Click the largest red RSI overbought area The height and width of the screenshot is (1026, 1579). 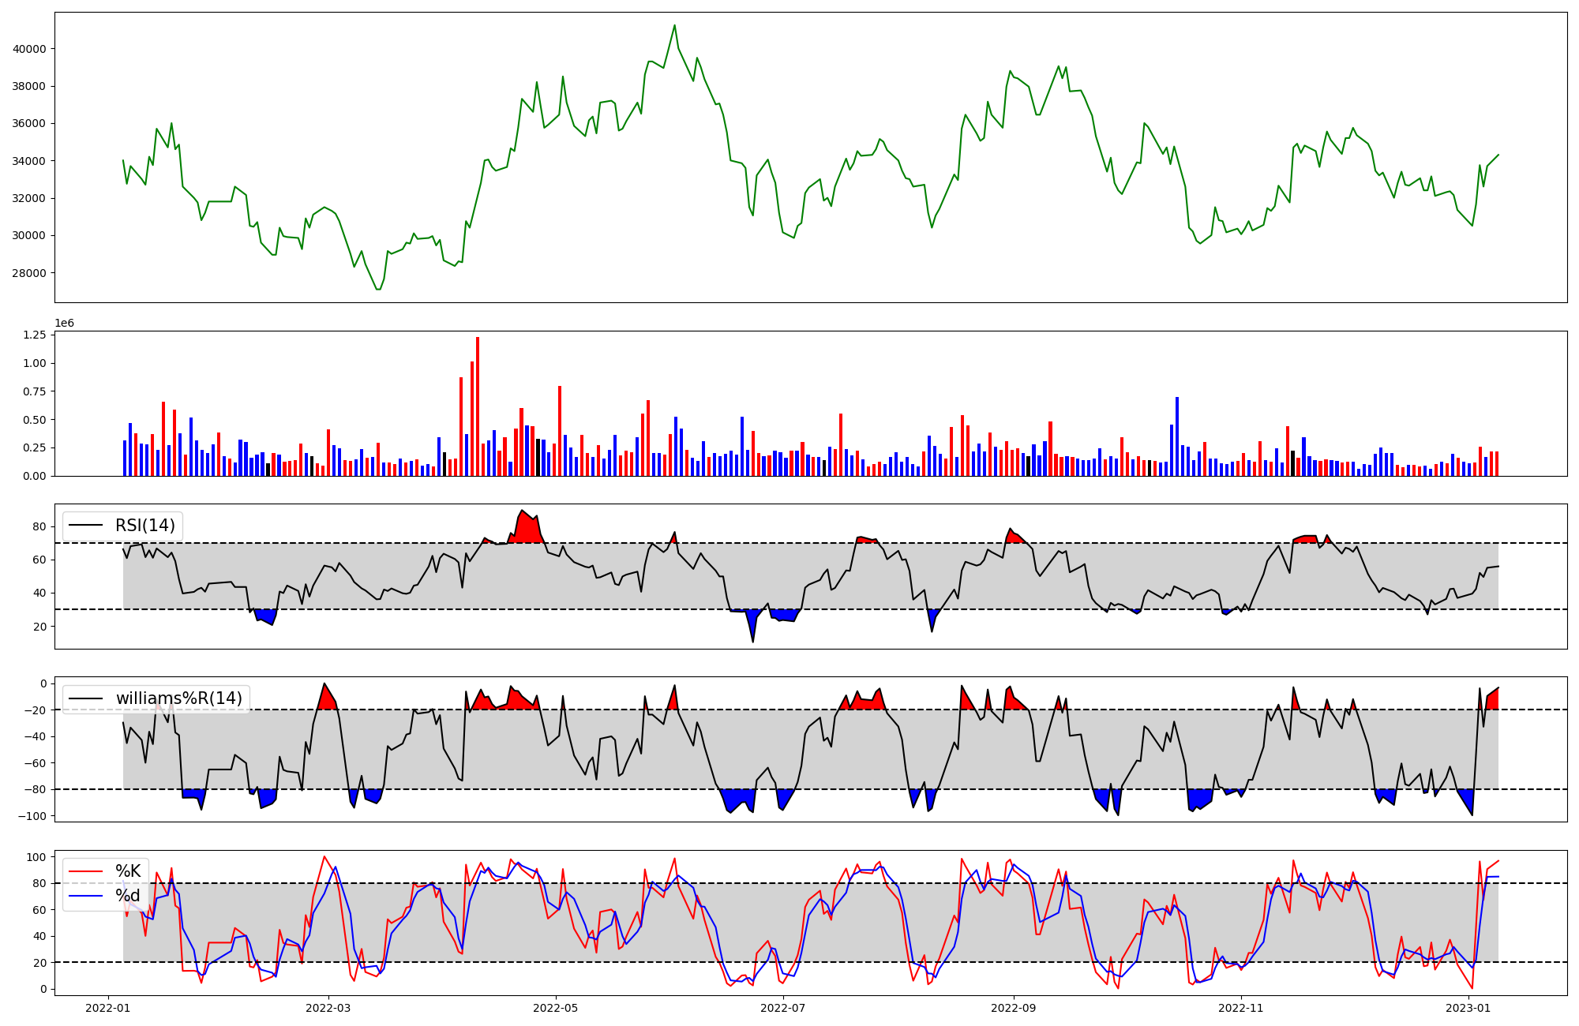526,527
